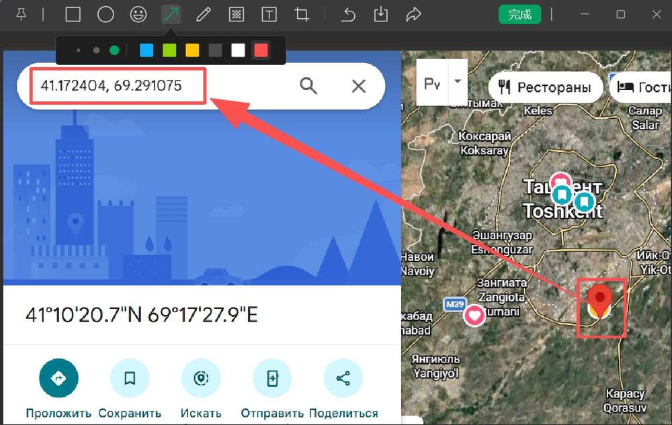
Task: Click the red location pin on map
Action: (600, 300)
